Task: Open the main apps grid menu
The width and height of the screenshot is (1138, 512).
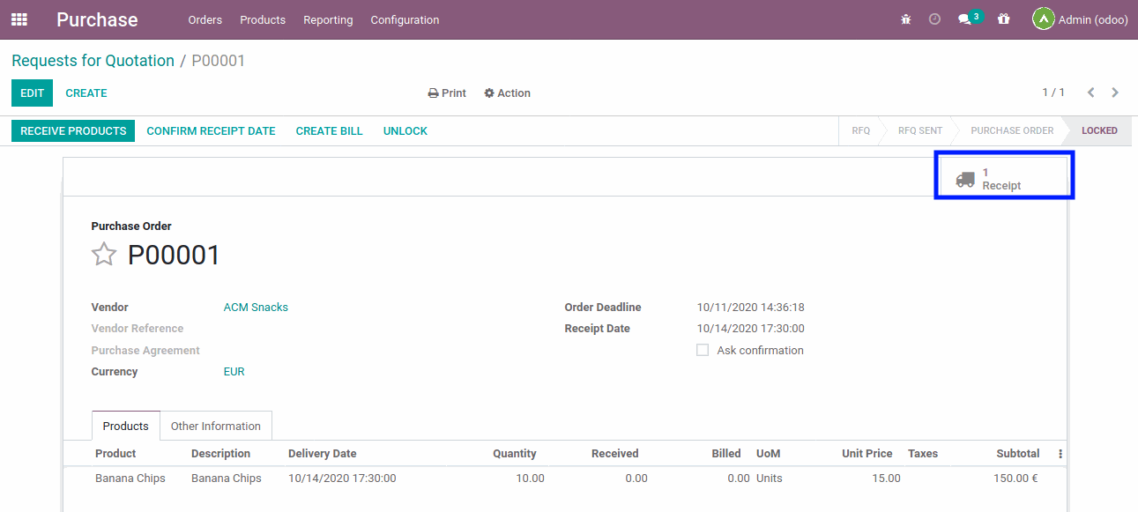Action: click(x=19, y=19)
